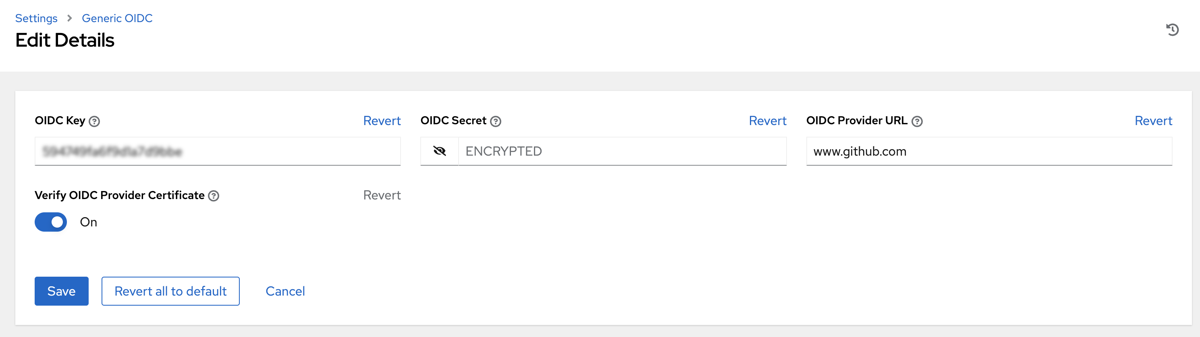Open help for Verify OIDC Provider Certificate

click(x=214, y=196)
